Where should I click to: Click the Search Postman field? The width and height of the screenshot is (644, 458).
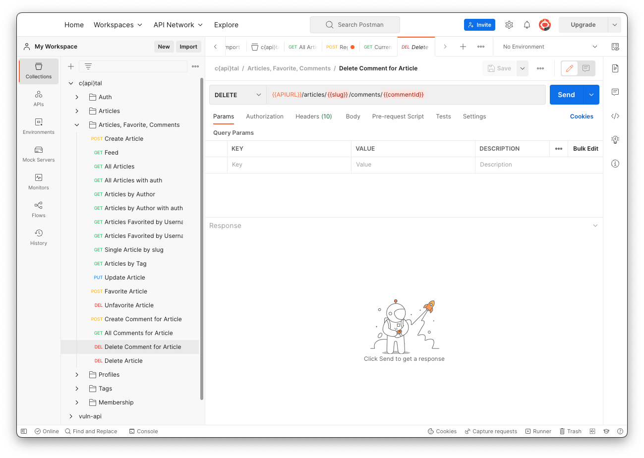point(355,25)
